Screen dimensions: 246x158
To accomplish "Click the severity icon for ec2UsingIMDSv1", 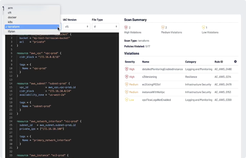I will point(127,85).
